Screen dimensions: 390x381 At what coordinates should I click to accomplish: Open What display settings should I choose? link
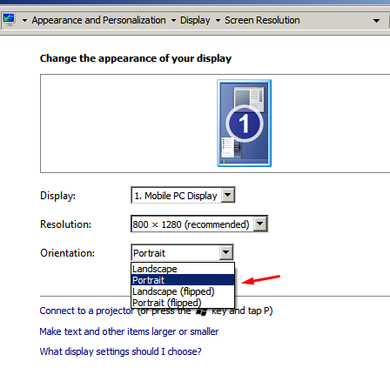pos(120,351)
